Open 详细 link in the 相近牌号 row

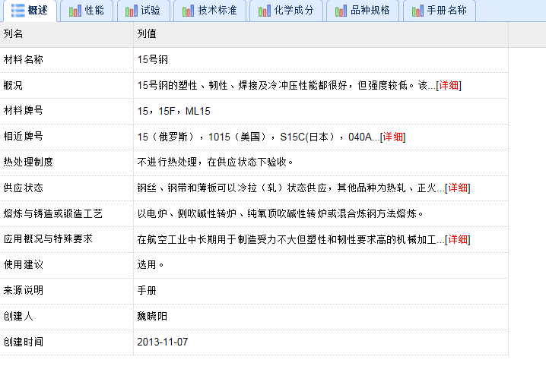pos(393,137)
